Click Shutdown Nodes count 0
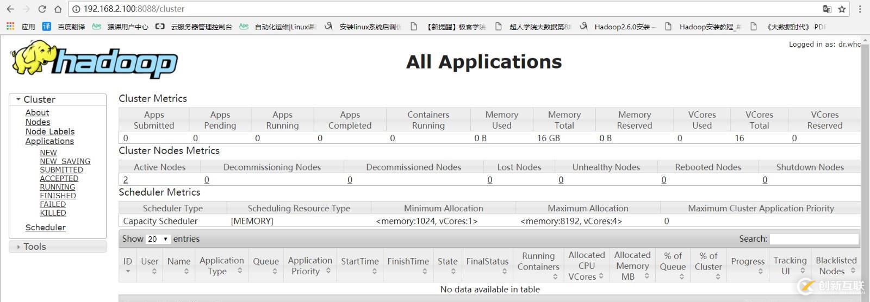 (765, 180)
